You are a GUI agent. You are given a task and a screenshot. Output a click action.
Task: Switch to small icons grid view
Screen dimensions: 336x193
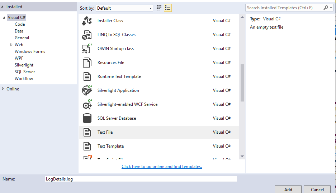tap(159, 8)
